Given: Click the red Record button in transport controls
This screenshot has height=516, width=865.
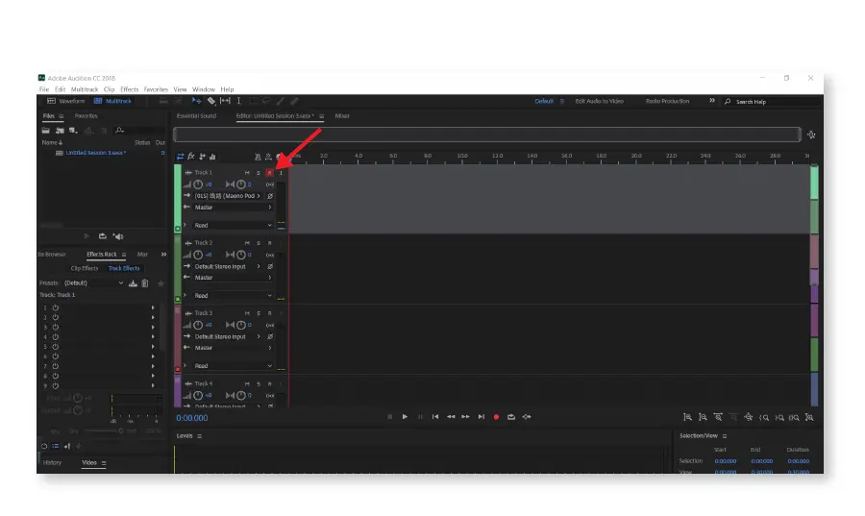Looking at the screenshot, I should [x=496, y=417].
